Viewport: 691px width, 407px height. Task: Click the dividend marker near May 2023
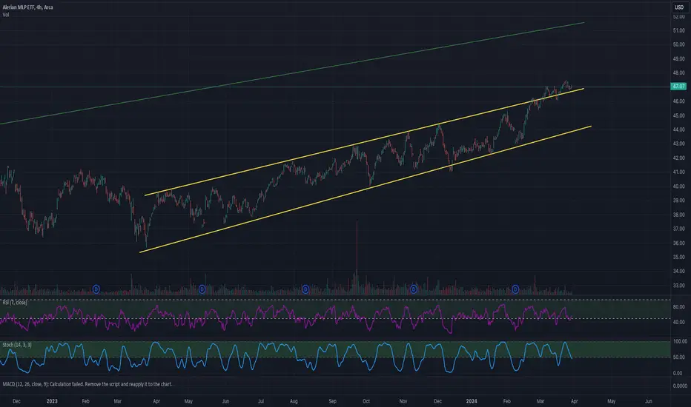click(x=202, y=289)
